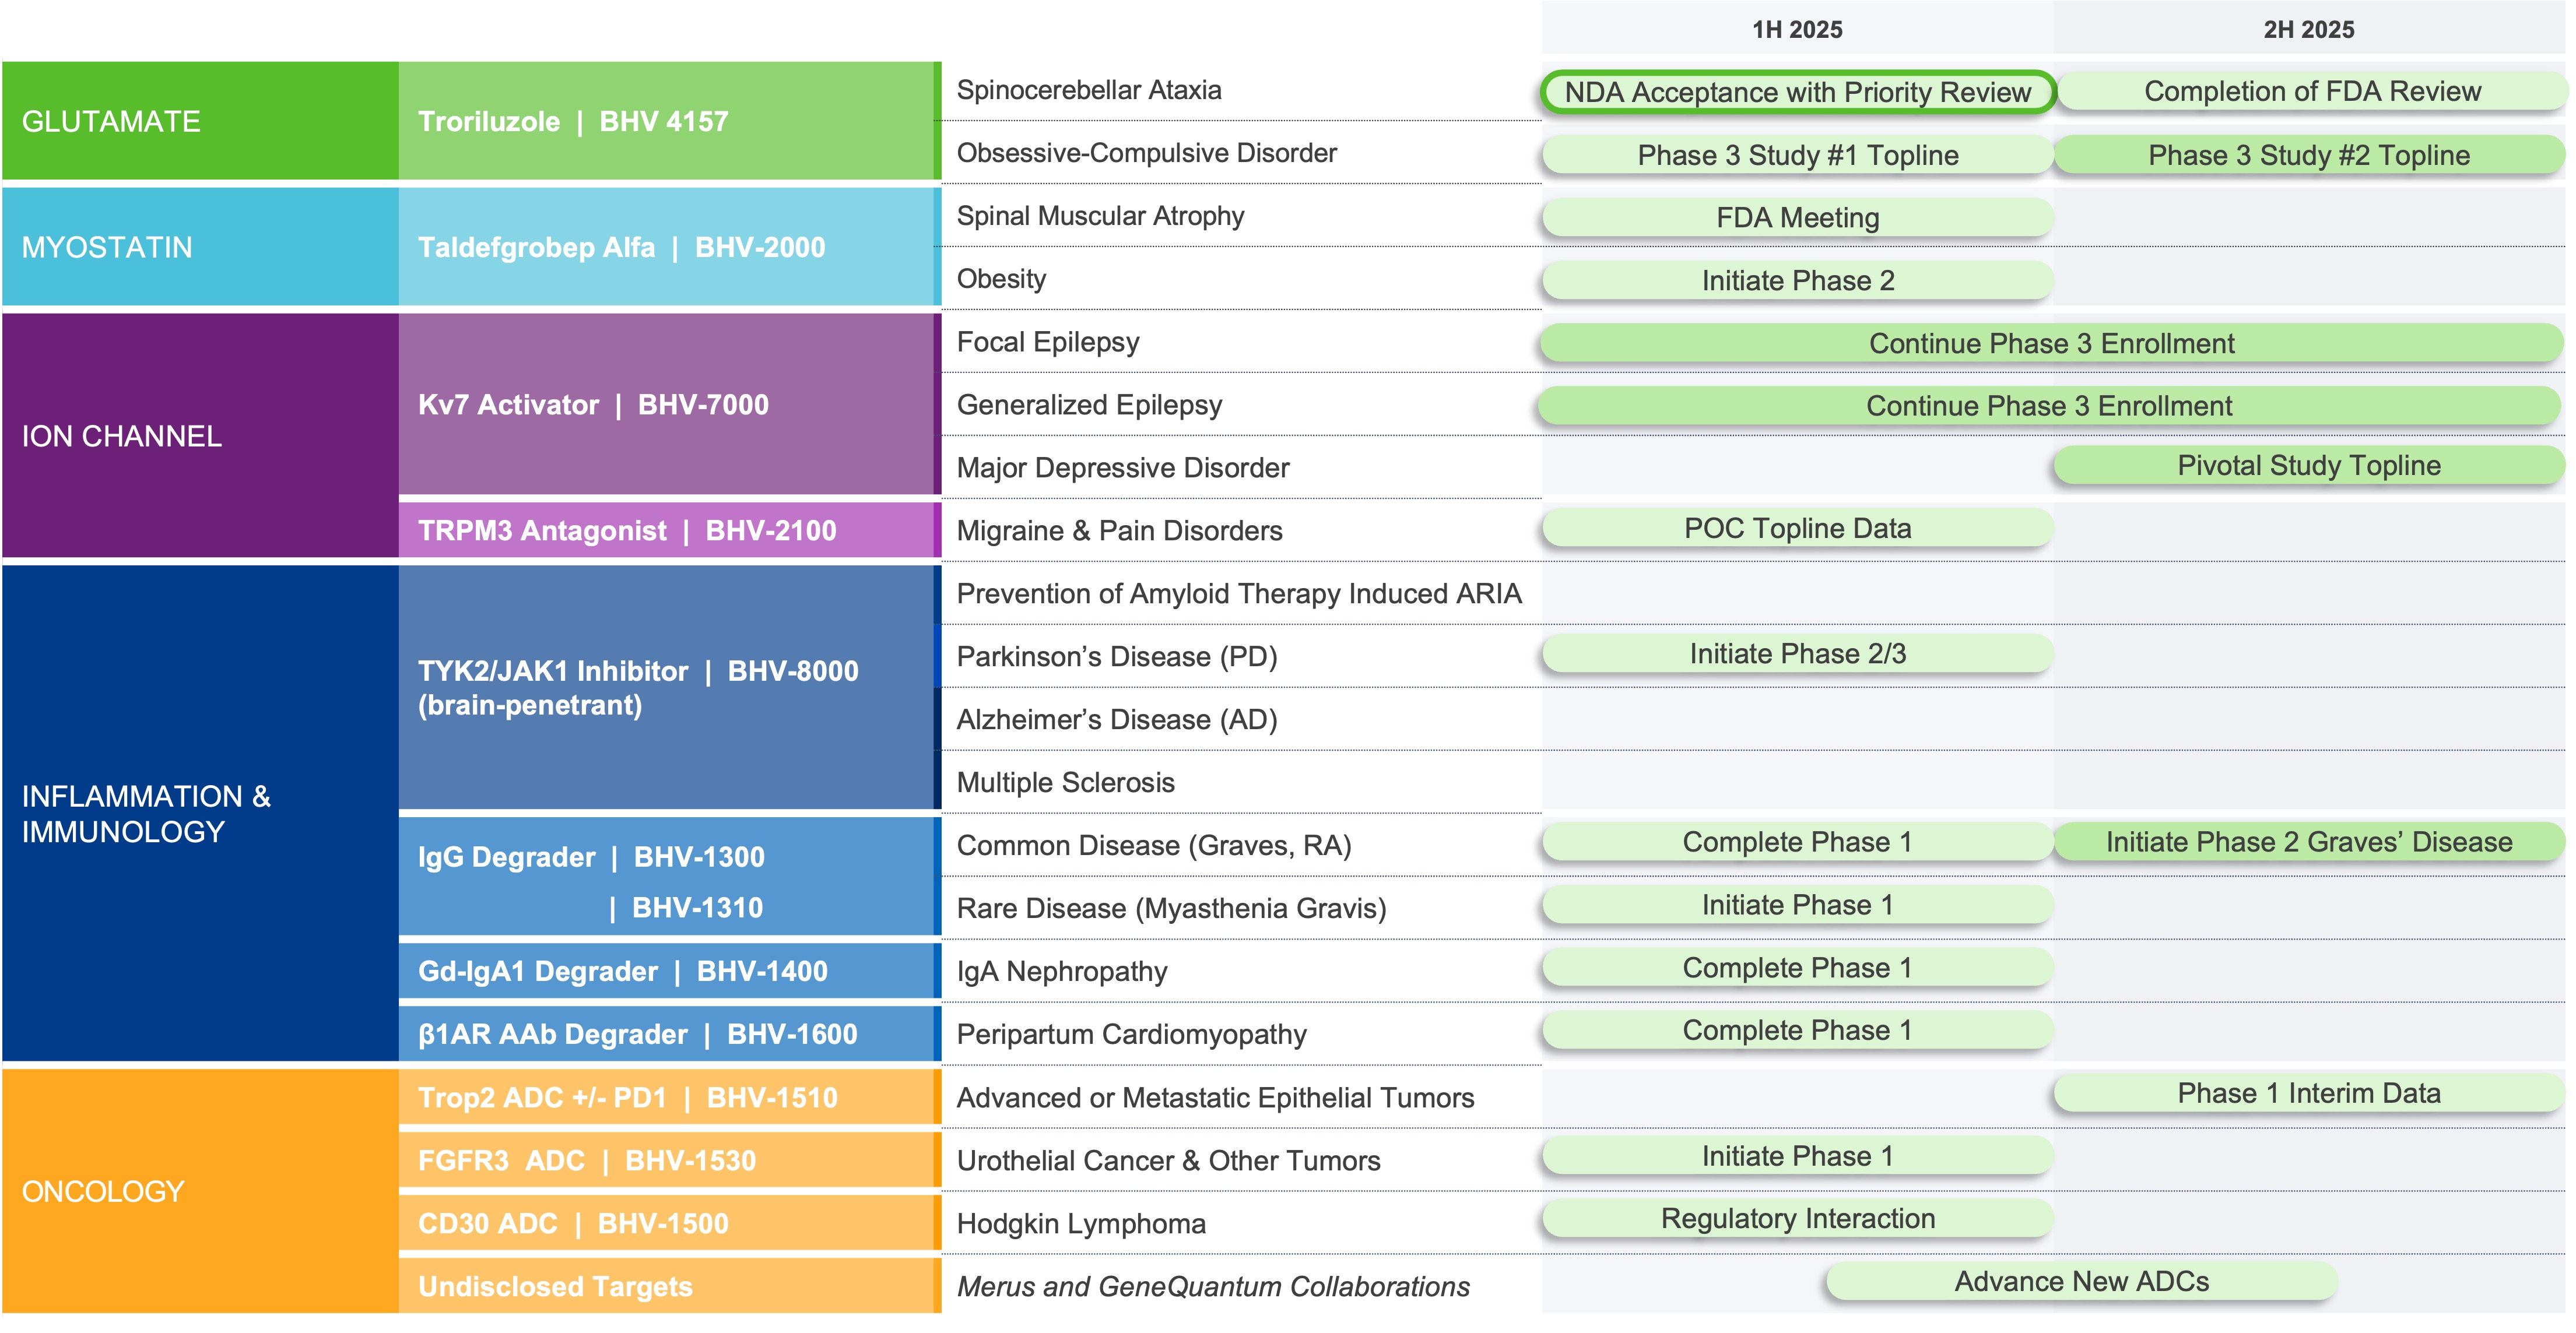This screenshot has width=2576, height=1333.
Task: Select the Initiate Phase 2/3 pill
Action: coord(1797,654)
